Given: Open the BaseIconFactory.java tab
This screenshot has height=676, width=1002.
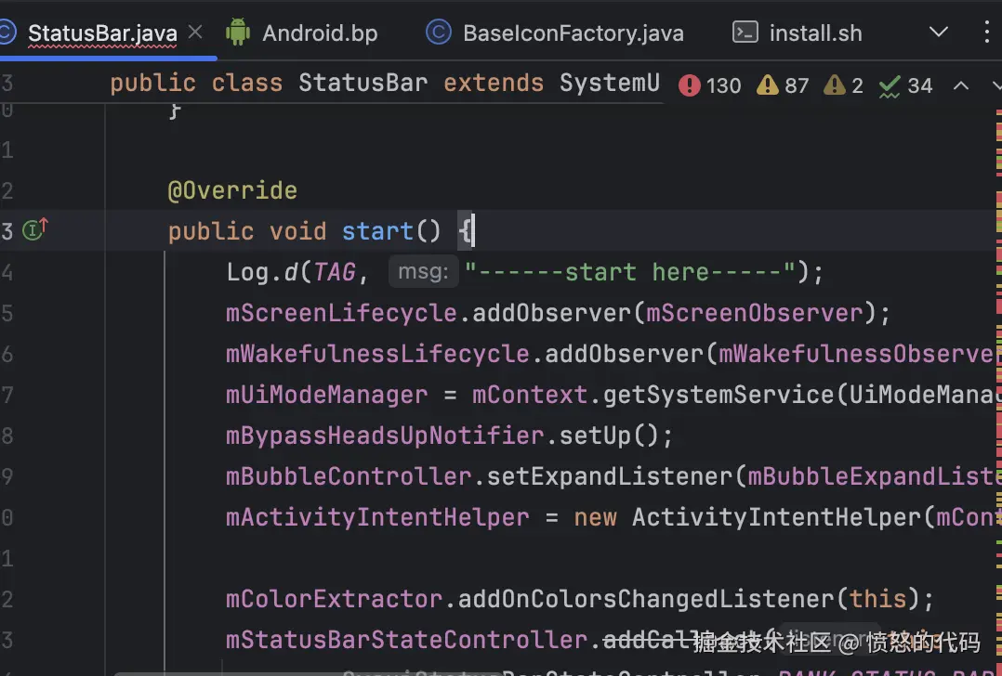Looking at the screenshot, I should 574,32.
